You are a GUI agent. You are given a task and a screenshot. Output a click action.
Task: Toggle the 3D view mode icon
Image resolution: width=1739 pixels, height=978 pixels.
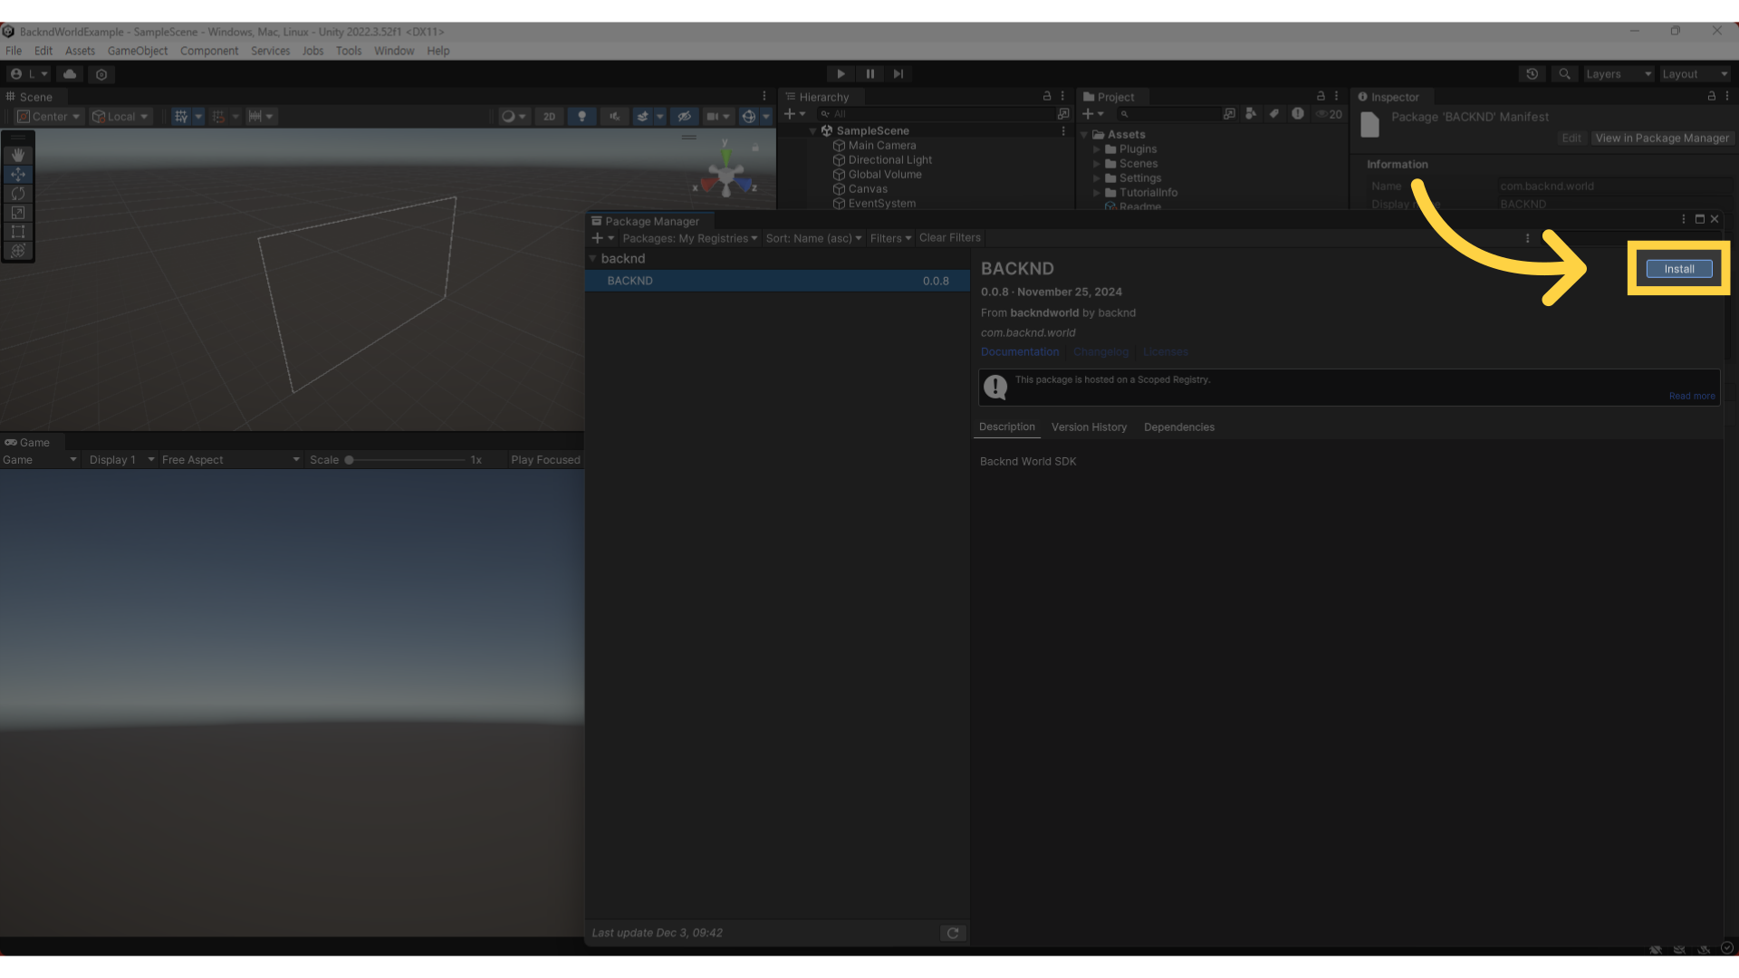point(550,116)
